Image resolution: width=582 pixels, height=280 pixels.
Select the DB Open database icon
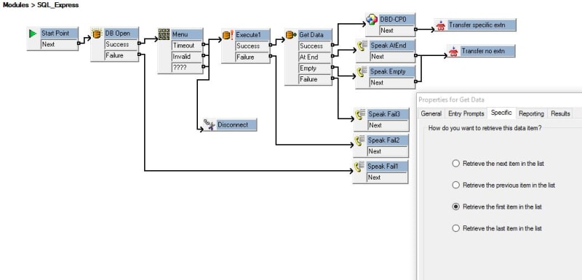[97, 33]
